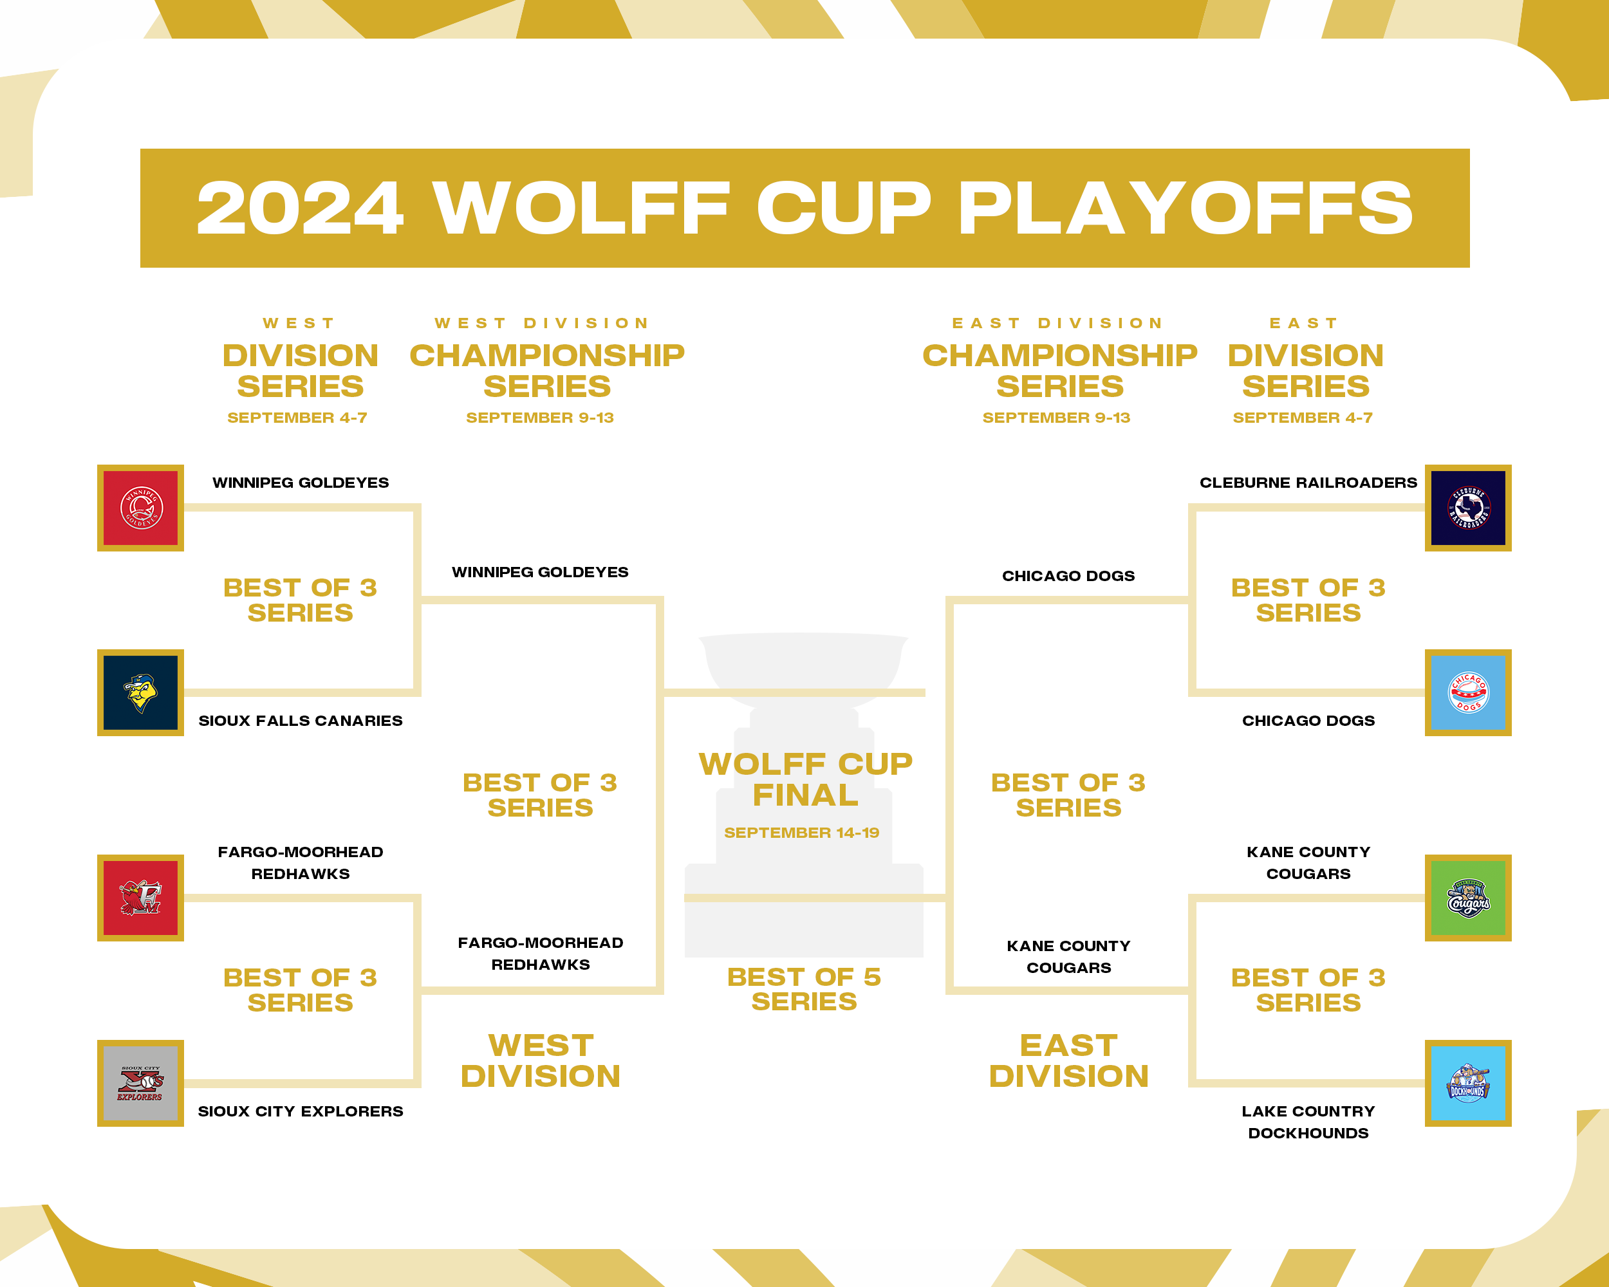Image resolution: width=1609 pixels, height=1287 pixels.
Task: Click East Division Championship Series heading
Action: pyautogui.click(x=1060, y=371)
